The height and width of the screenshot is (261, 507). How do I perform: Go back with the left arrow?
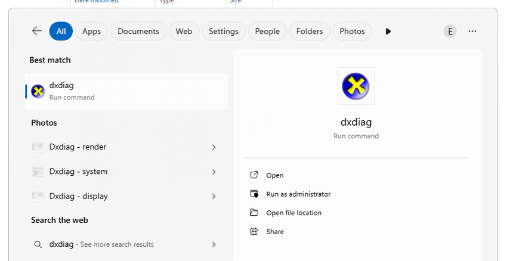tap(37, 31)
